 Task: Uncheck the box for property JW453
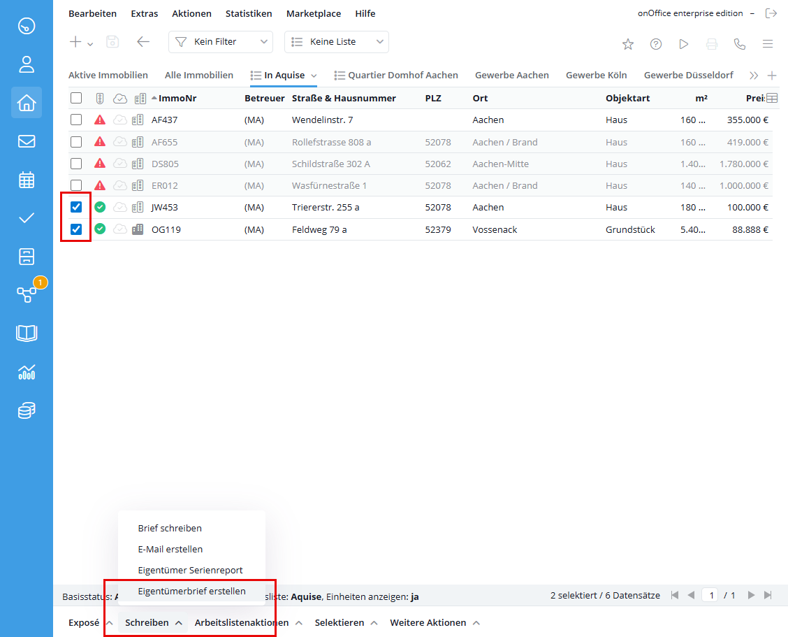(x=76, y=207)
